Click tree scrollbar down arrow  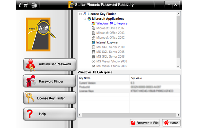[178, 66]
